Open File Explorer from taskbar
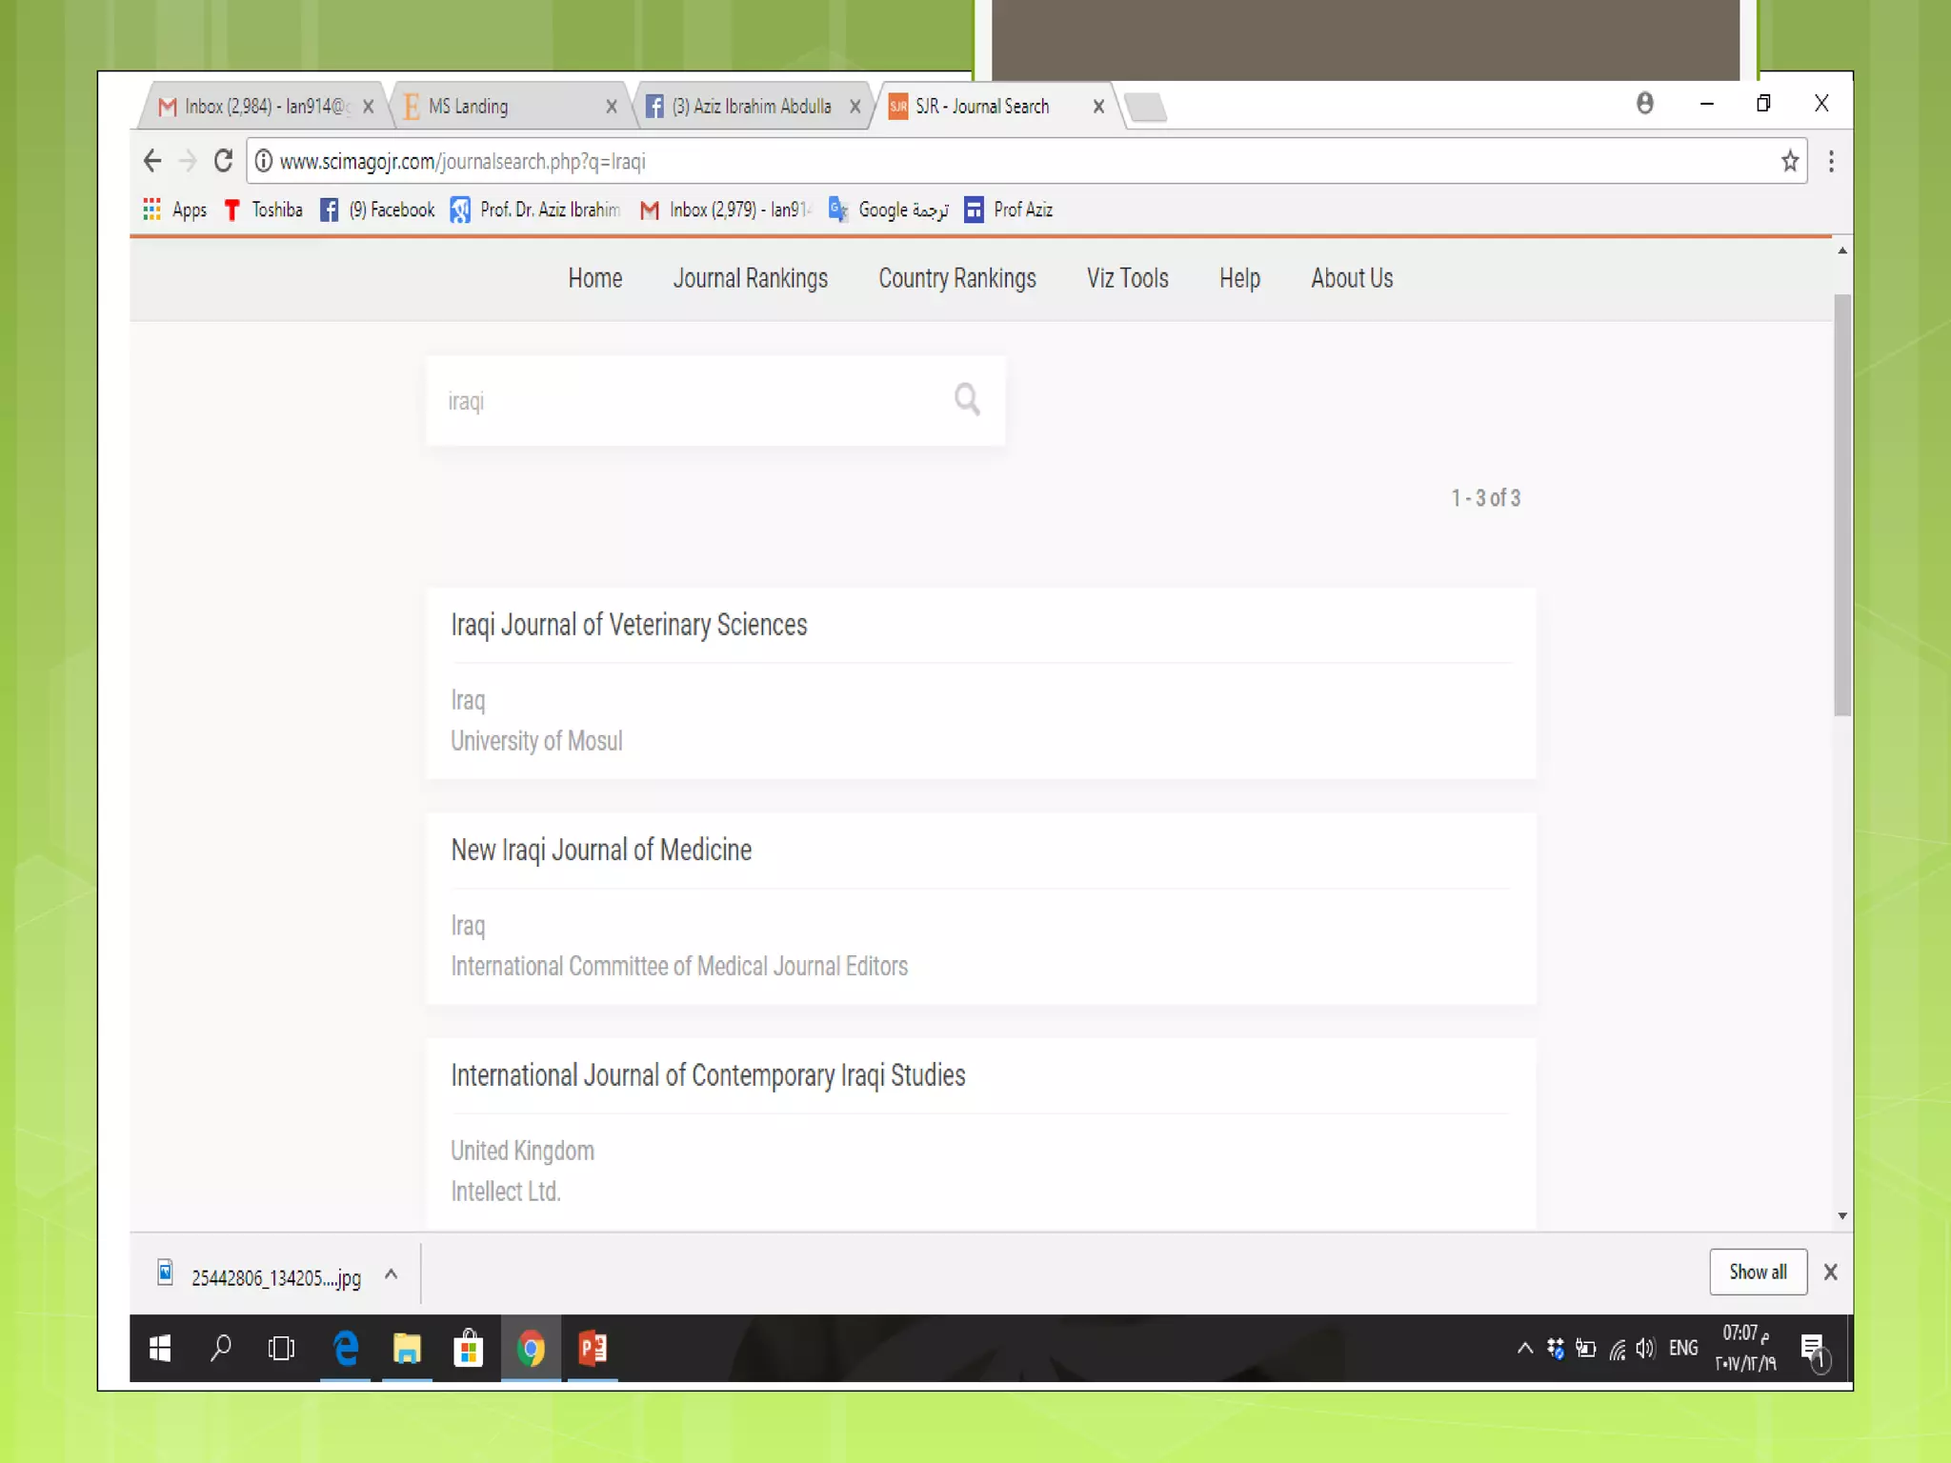 [x=407, y=1348]
